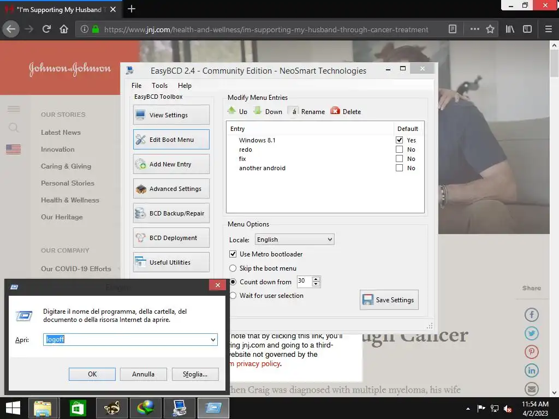The height and width of the screenshot is (419, 559).
Task: Delete the selected boot entry
Action: 346,111
